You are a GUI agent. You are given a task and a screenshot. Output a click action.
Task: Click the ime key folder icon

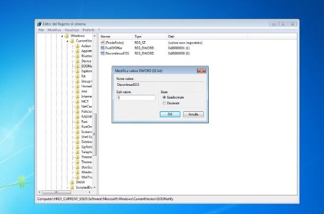(x=78, y=91)
